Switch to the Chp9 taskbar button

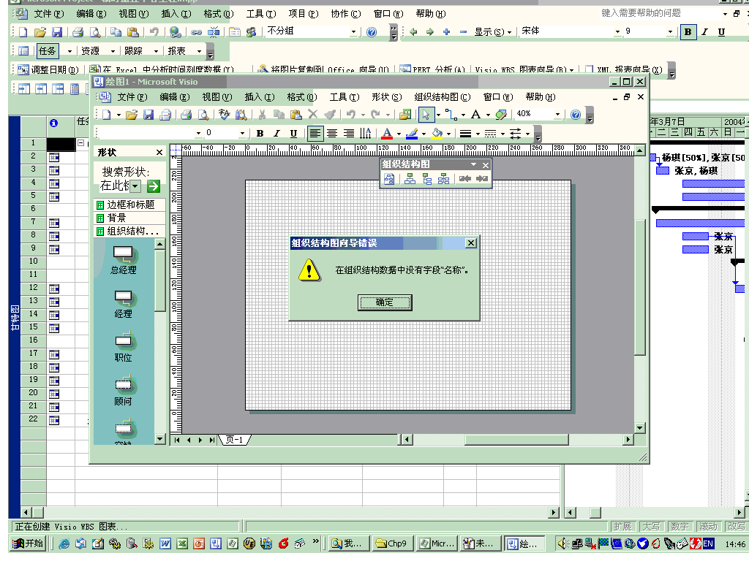393,543
